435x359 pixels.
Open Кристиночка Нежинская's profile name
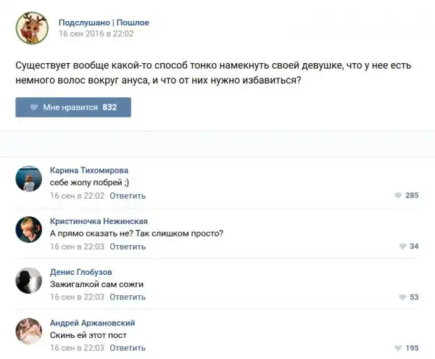[x=99, y=221]
